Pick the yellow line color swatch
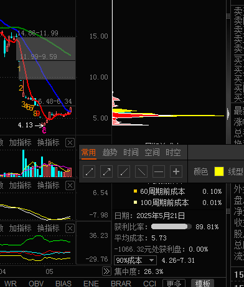Viewport: 244px width, 287px height. (x=219, y=171)
